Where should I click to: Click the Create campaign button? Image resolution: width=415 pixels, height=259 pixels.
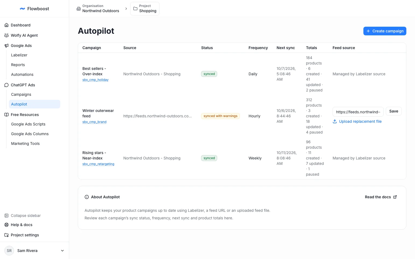(x=385, y=31)
